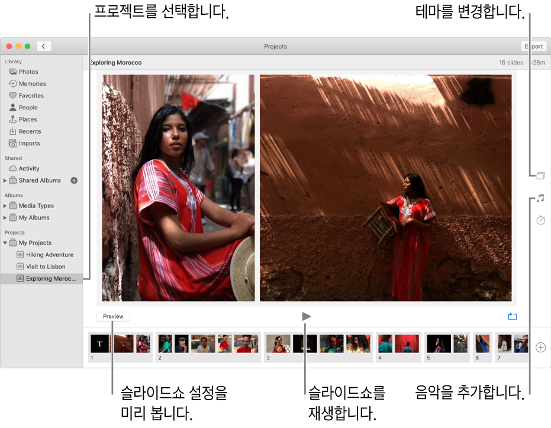Image resolution: width=551 pixels, height=428 pixels.
Task: Click the Imports camera icon
Action: [x=12, y=143]
